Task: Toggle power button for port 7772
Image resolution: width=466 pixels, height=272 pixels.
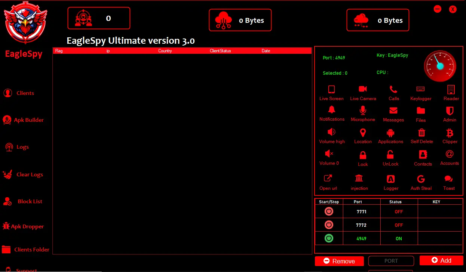Action: [329, 225]
